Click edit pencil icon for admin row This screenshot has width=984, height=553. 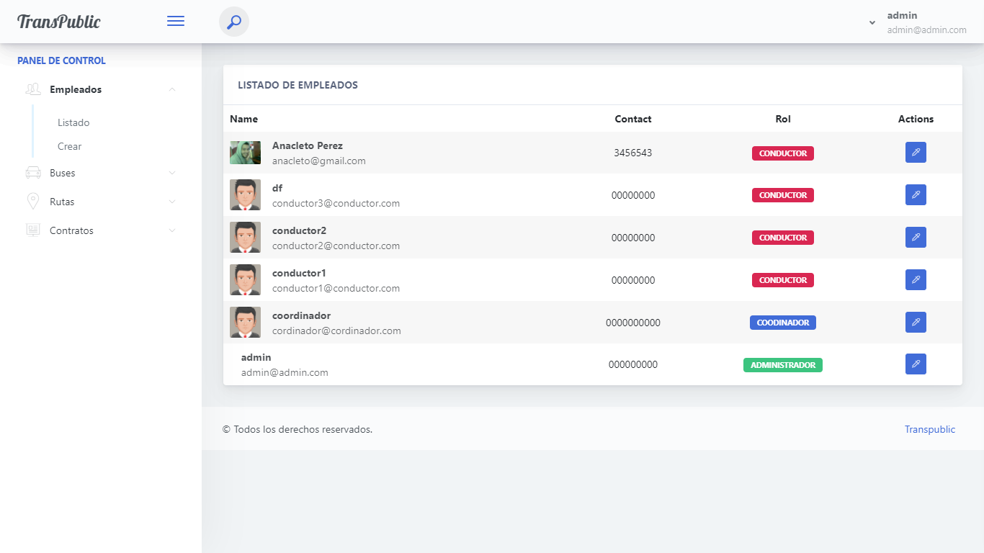(916, 364)
